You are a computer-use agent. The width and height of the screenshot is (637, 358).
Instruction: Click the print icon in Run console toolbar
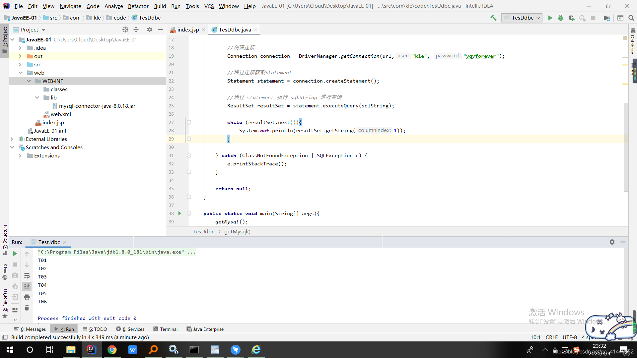click(x=27, y=297)
